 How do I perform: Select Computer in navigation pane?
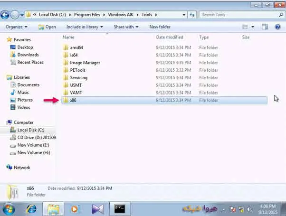point(24,122)
